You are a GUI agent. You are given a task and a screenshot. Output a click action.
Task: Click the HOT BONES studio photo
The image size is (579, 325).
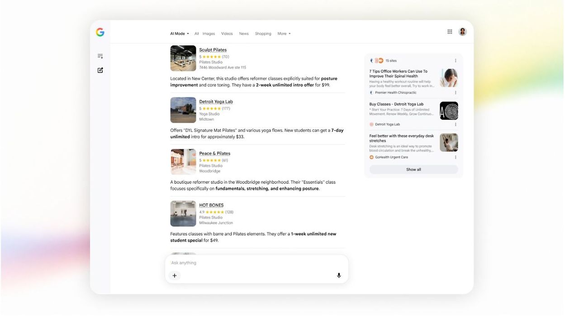click(183, 214)
